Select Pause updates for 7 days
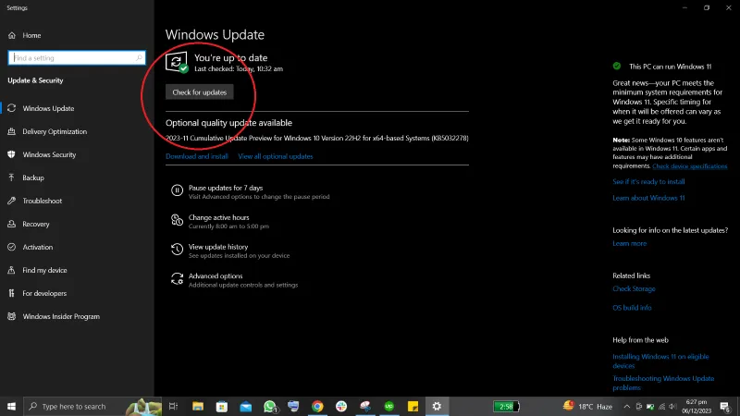 coord(250,191)
